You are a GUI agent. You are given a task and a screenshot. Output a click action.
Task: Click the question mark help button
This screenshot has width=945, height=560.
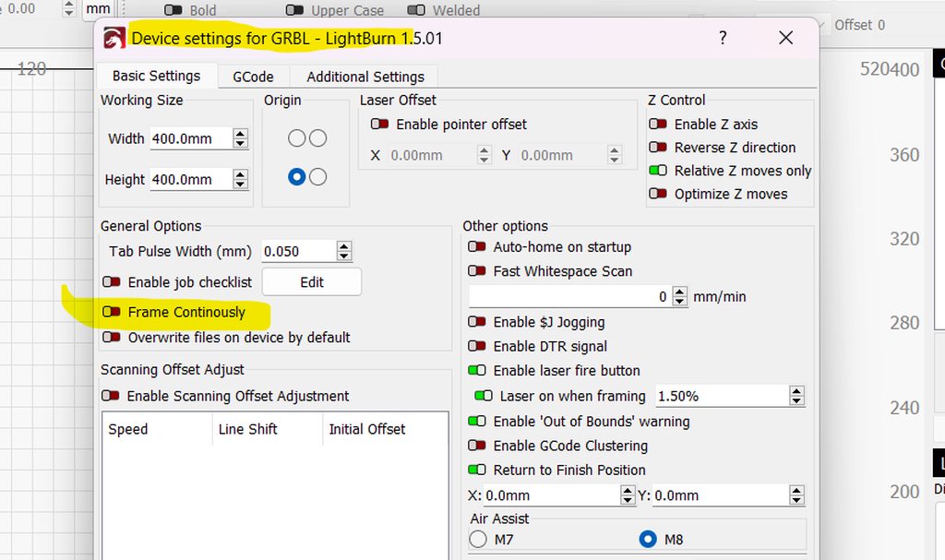[723, 38]
